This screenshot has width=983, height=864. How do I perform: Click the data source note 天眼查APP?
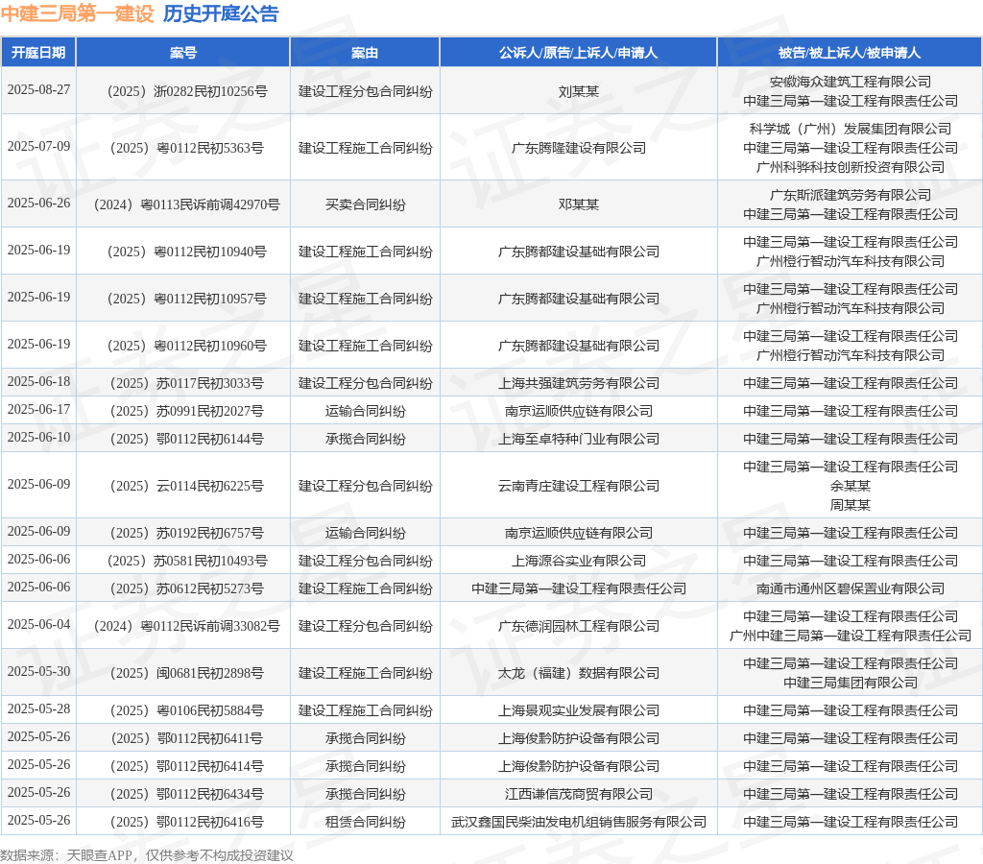coord(100,855)
